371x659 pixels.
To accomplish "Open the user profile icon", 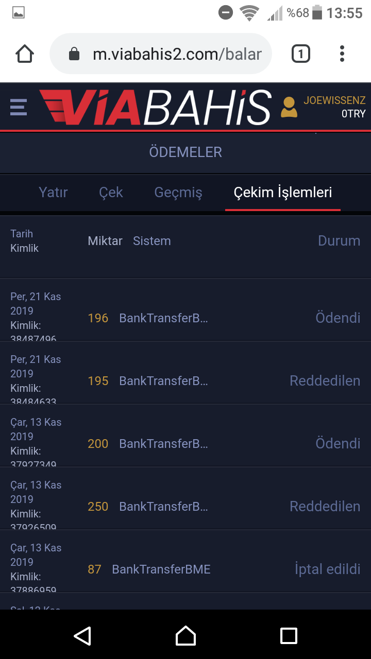I will coord(289,107).
